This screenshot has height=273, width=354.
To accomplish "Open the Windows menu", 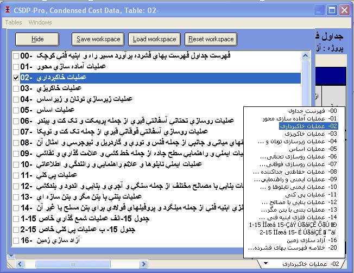I will [40, 22].
